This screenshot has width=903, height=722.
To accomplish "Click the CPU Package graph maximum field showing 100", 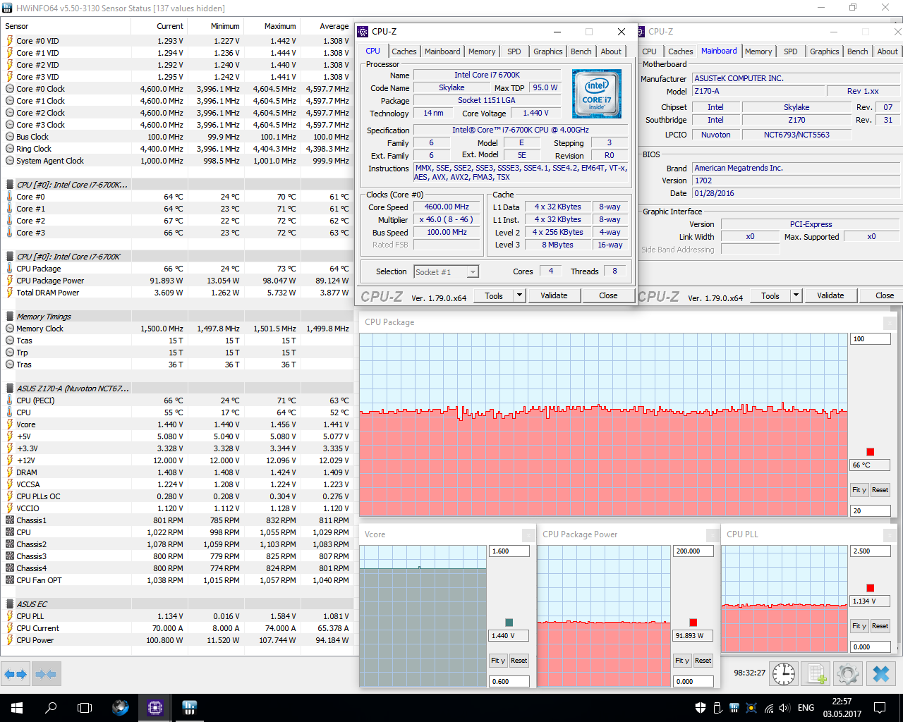I will (871, 339).
